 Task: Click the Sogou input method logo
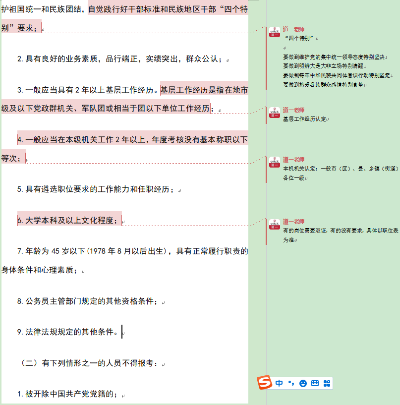pyautogui.click(x=265, y=383)
